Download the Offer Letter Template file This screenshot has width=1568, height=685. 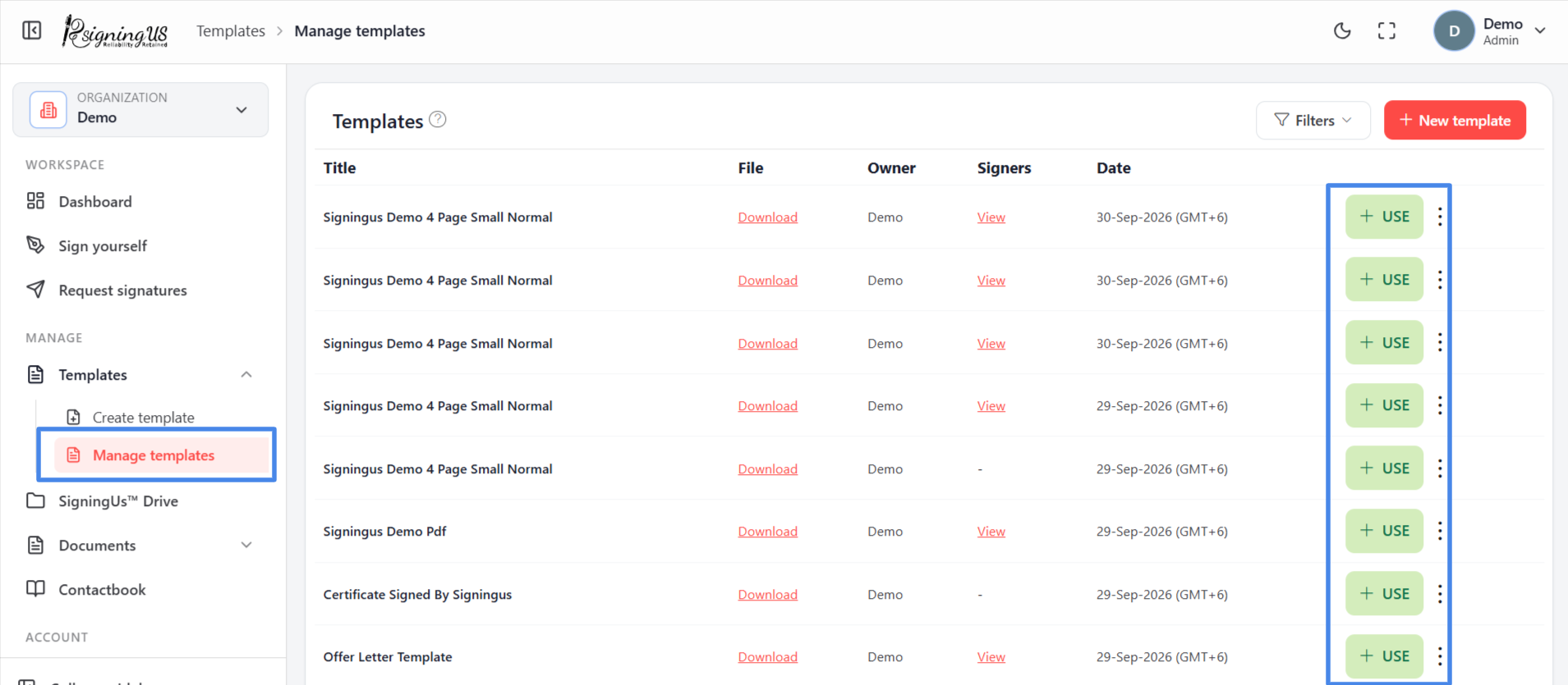click(767, 656)
